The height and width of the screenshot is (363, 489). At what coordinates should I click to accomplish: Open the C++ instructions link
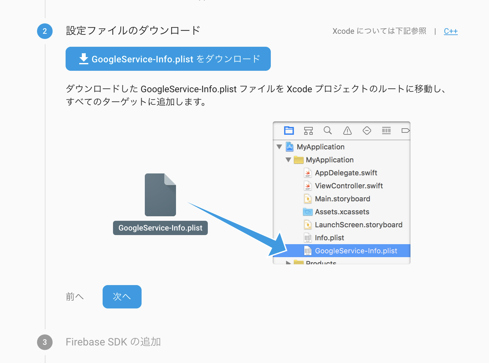coord(451,31)
